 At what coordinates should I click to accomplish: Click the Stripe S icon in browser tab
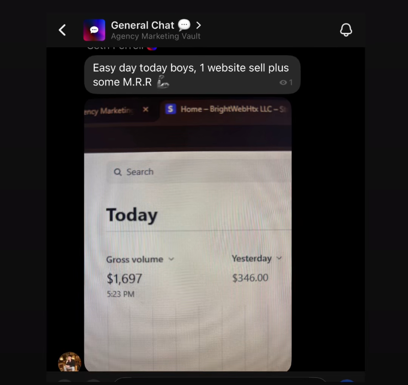[171, 109]
